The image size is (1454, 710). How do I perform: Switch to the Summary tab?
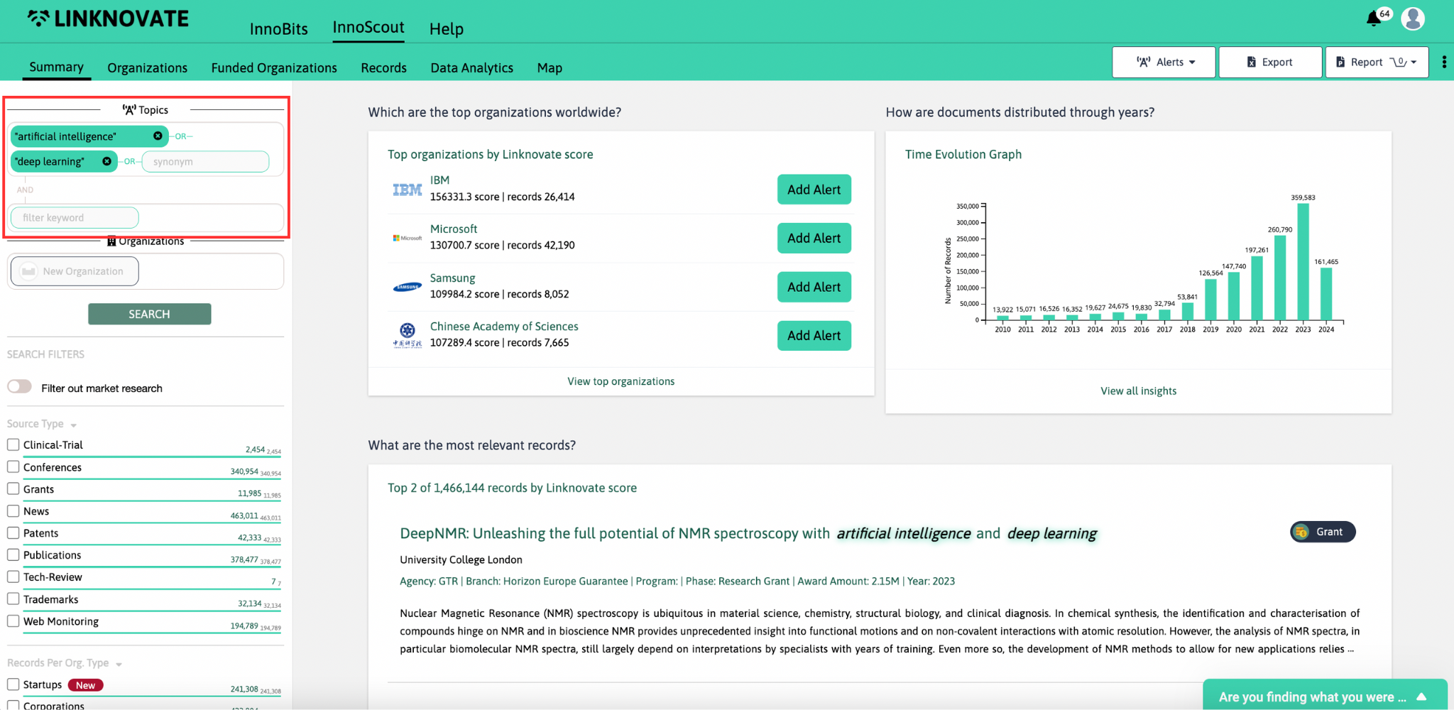pos(56,67)
